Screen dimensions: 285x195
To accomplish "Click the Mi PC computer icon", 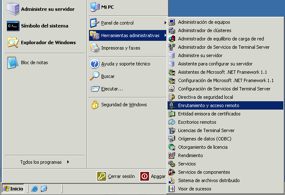I will pos(95,7).
